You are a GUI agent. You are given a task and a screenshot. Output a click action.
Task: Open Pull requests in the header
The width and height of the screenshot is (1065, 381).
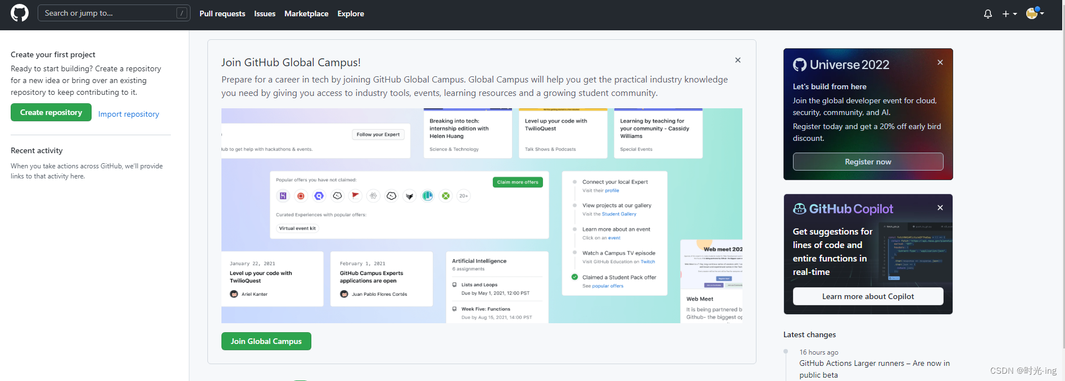pos(222,13)
